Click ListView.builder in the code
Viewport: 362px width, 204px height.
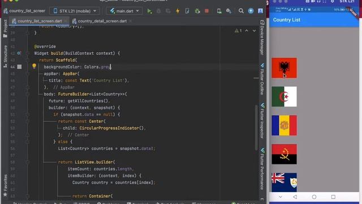click(x=94, y=162)
